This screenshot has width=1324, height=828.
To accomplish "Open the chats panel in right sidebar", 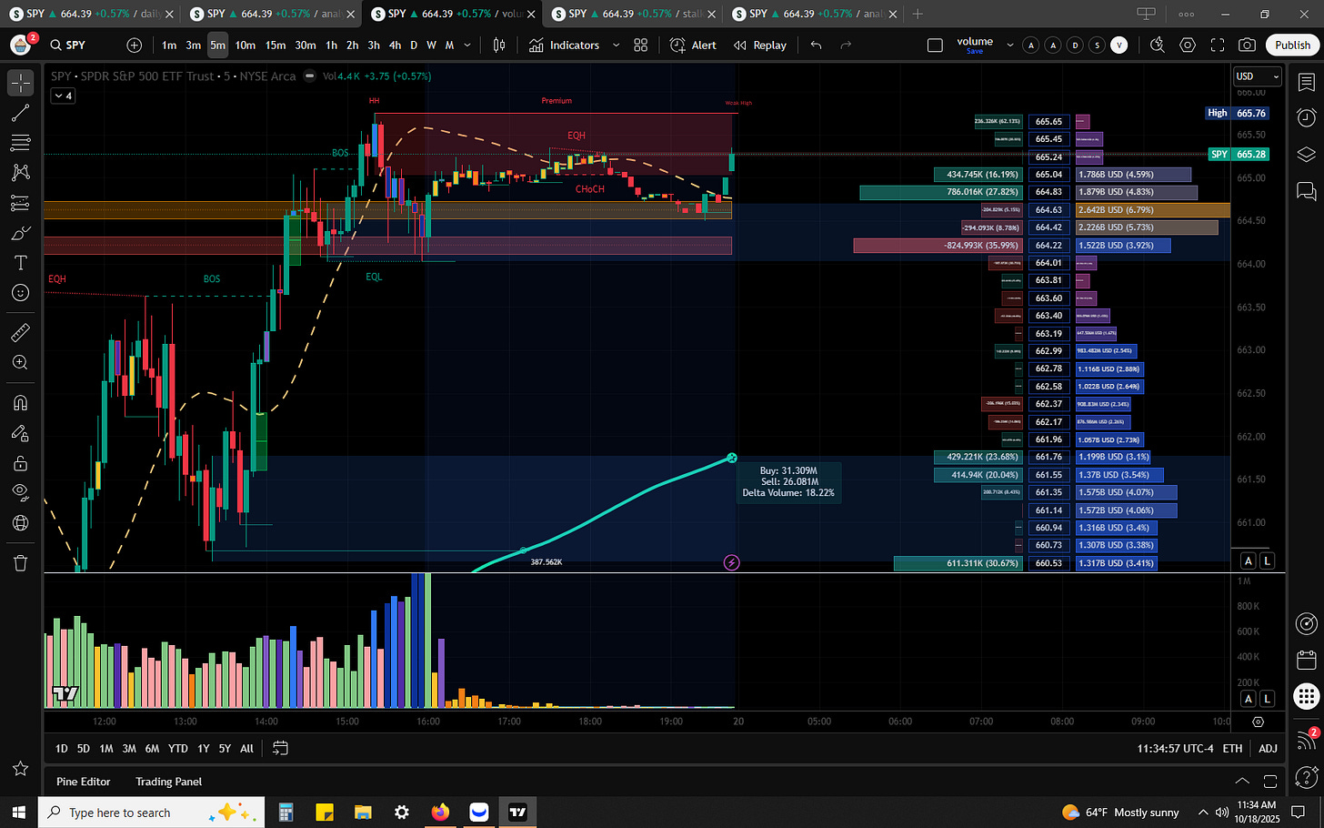I will [1306, 191].
